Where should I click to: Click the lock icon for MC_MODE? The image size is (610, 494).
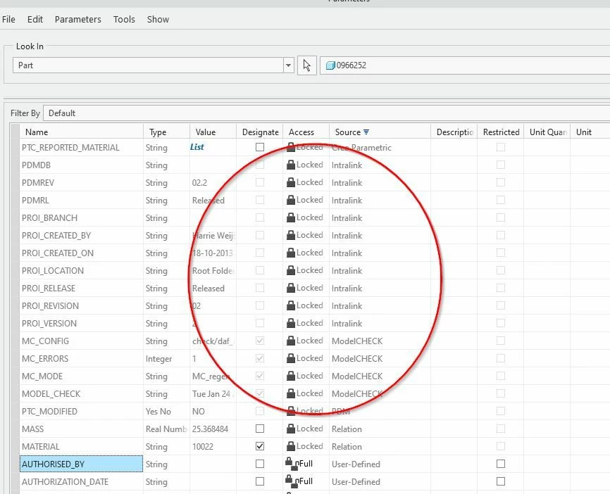pyautogui.click(x=291, y=376)
